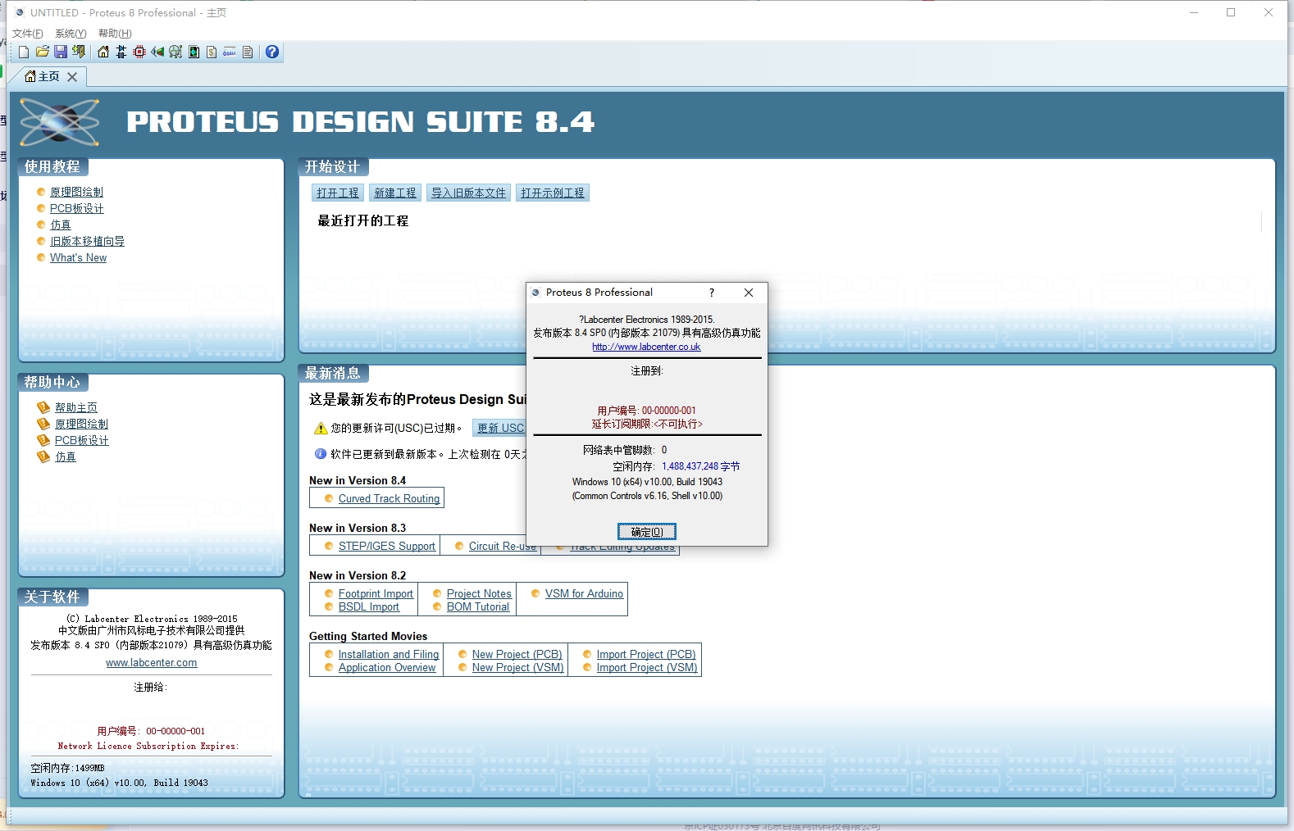Go to Home Page toolbar icon
Screen dimensions: 1294x831
[x=103, y=52]
